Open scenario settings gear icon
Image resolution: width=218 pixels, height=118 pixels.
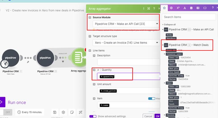pos(63,112)
